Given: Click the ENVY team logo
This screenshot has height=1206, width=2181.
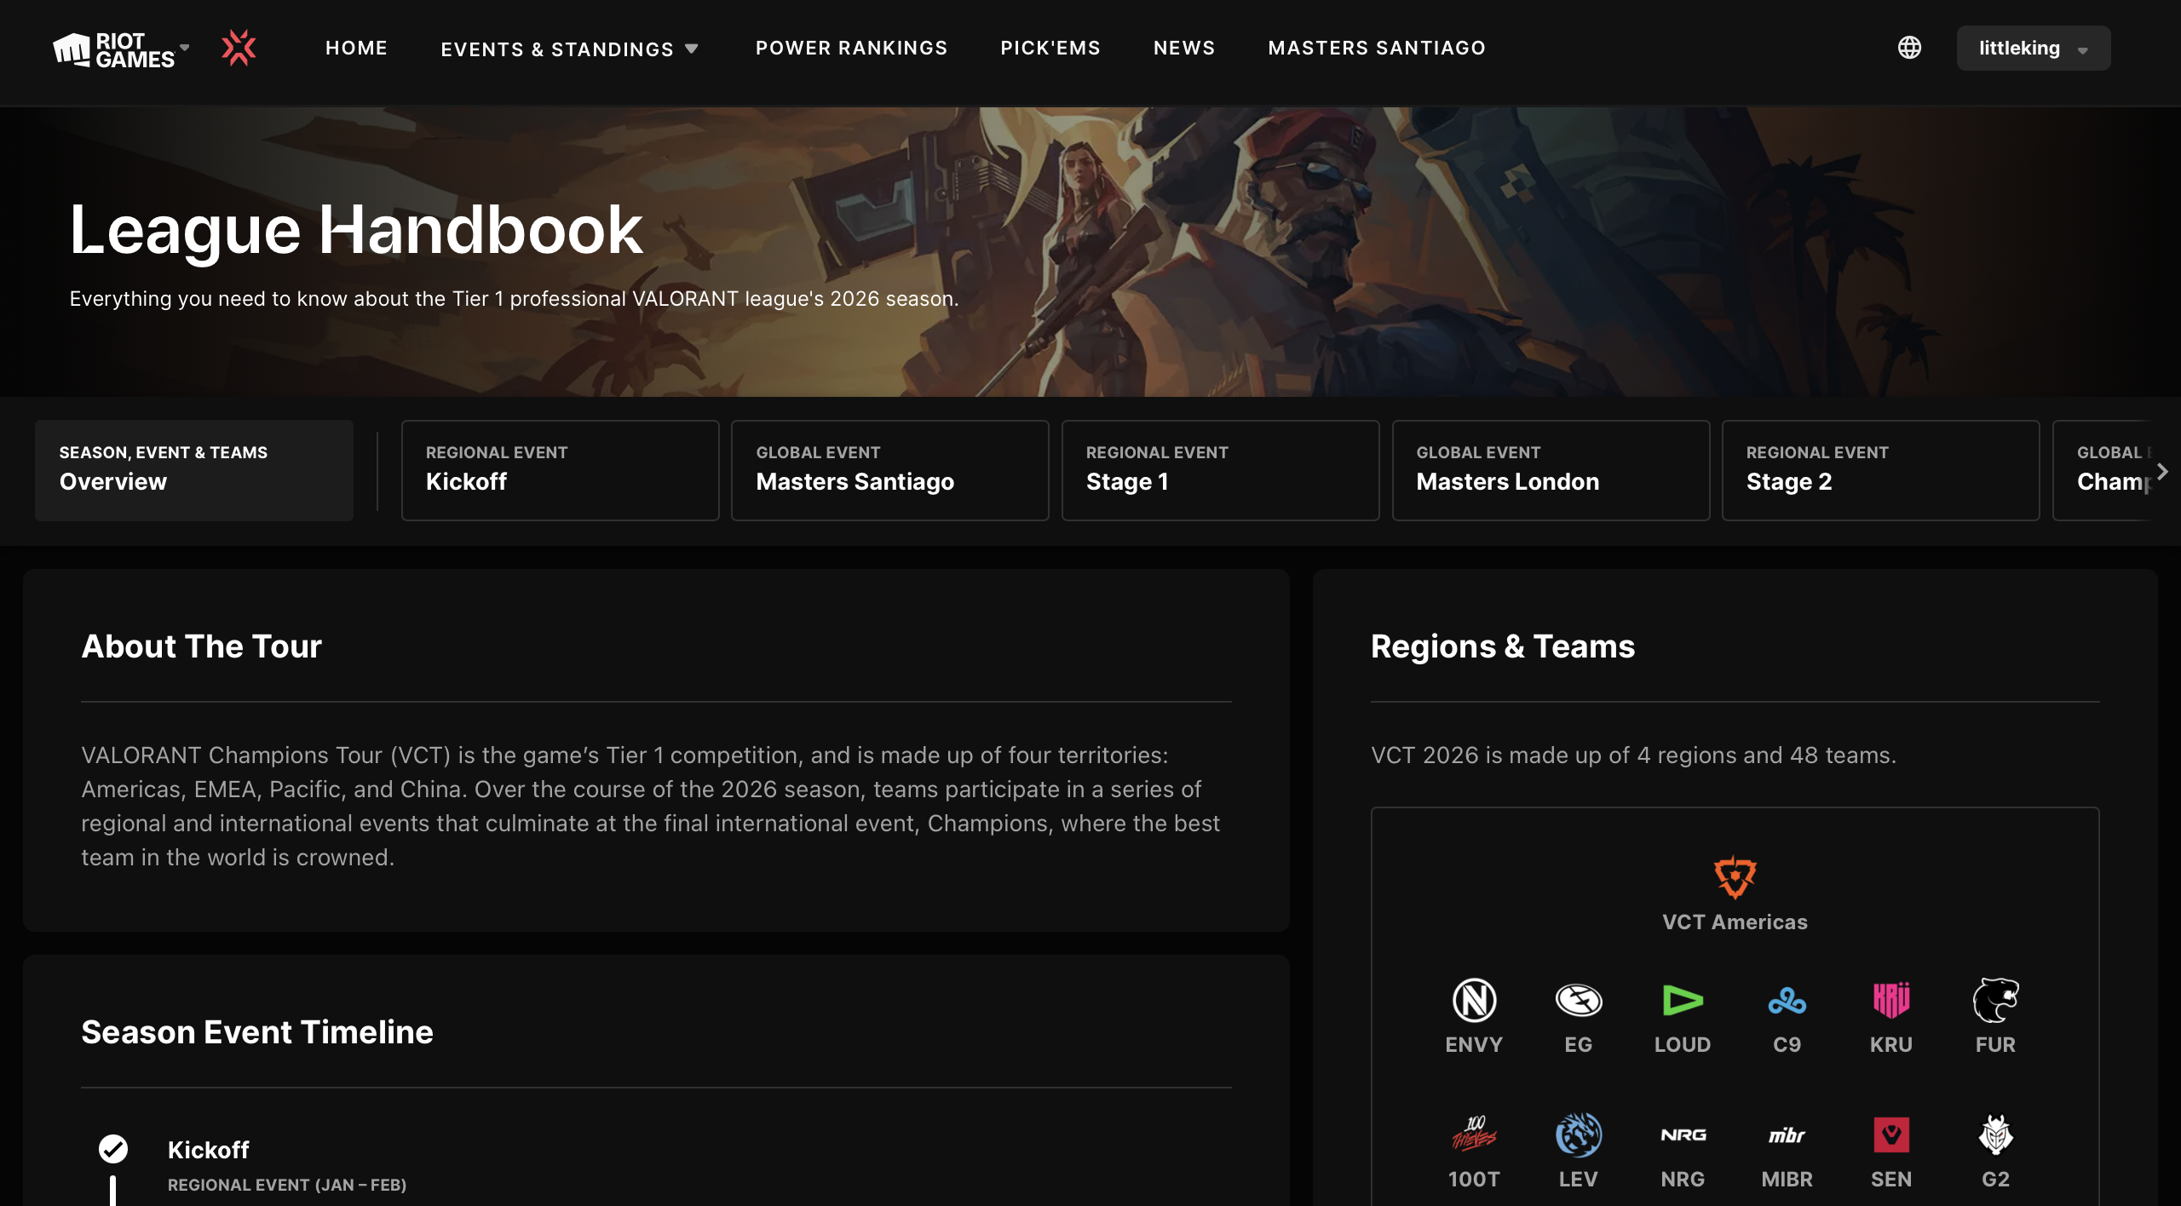Looking at the screenshot, I should (x=1474, y=1000).
